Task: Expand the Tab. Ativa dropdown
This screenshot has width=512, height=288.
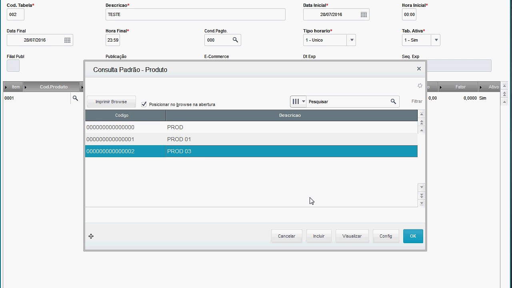Action: (436, 40)
